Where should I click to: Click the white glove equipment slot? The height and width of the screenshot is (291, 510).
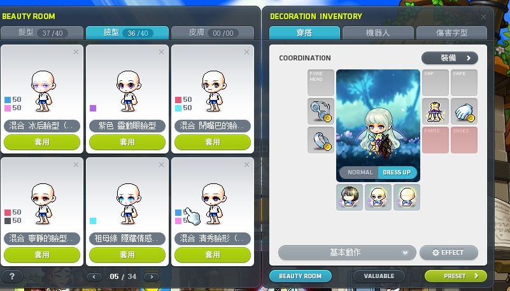click(464, 111)
